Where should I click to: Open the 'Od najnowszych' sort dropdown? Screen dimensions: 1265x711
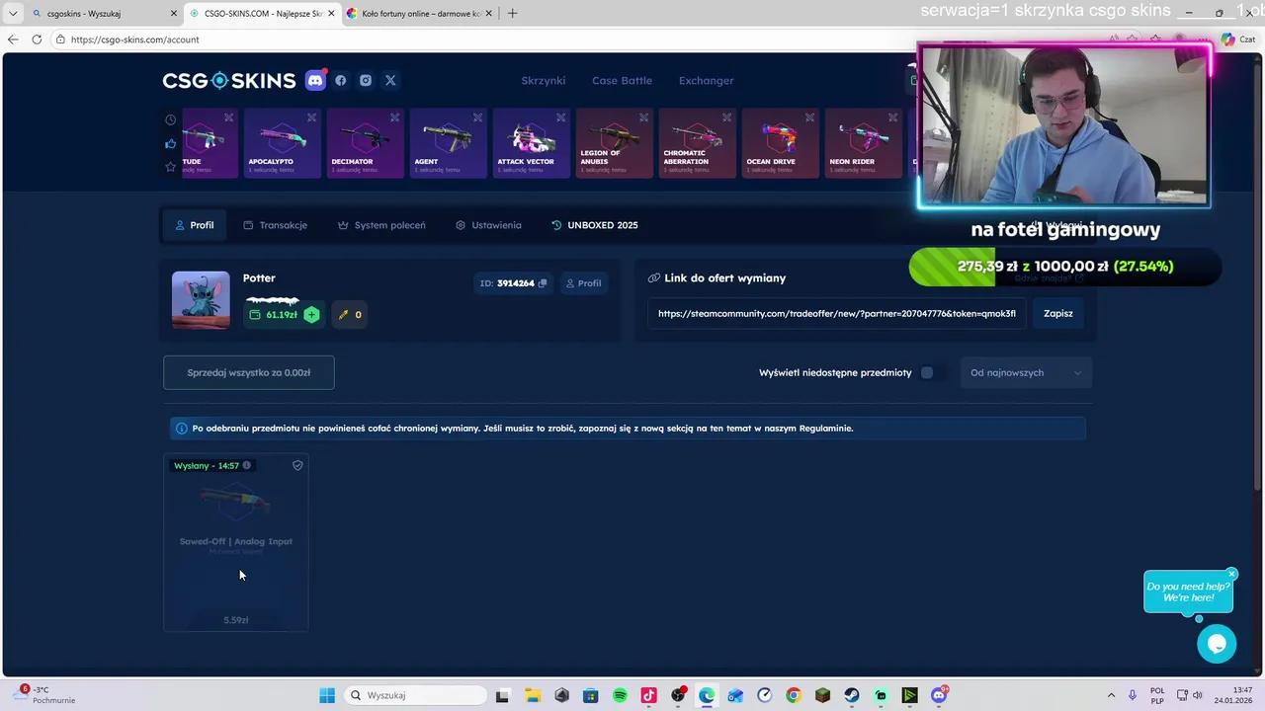(x=1025, y=372)
